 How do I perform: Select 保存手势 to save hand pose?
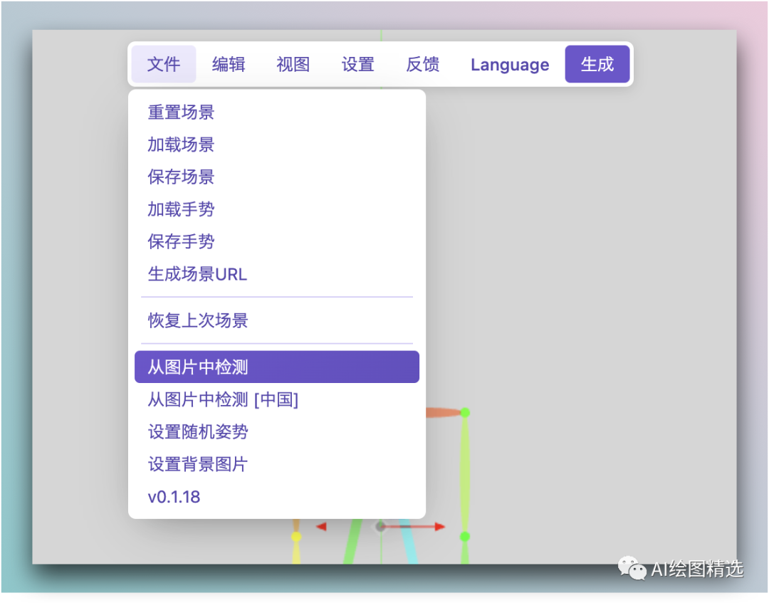pyautogui.click(x=181, y=241)
